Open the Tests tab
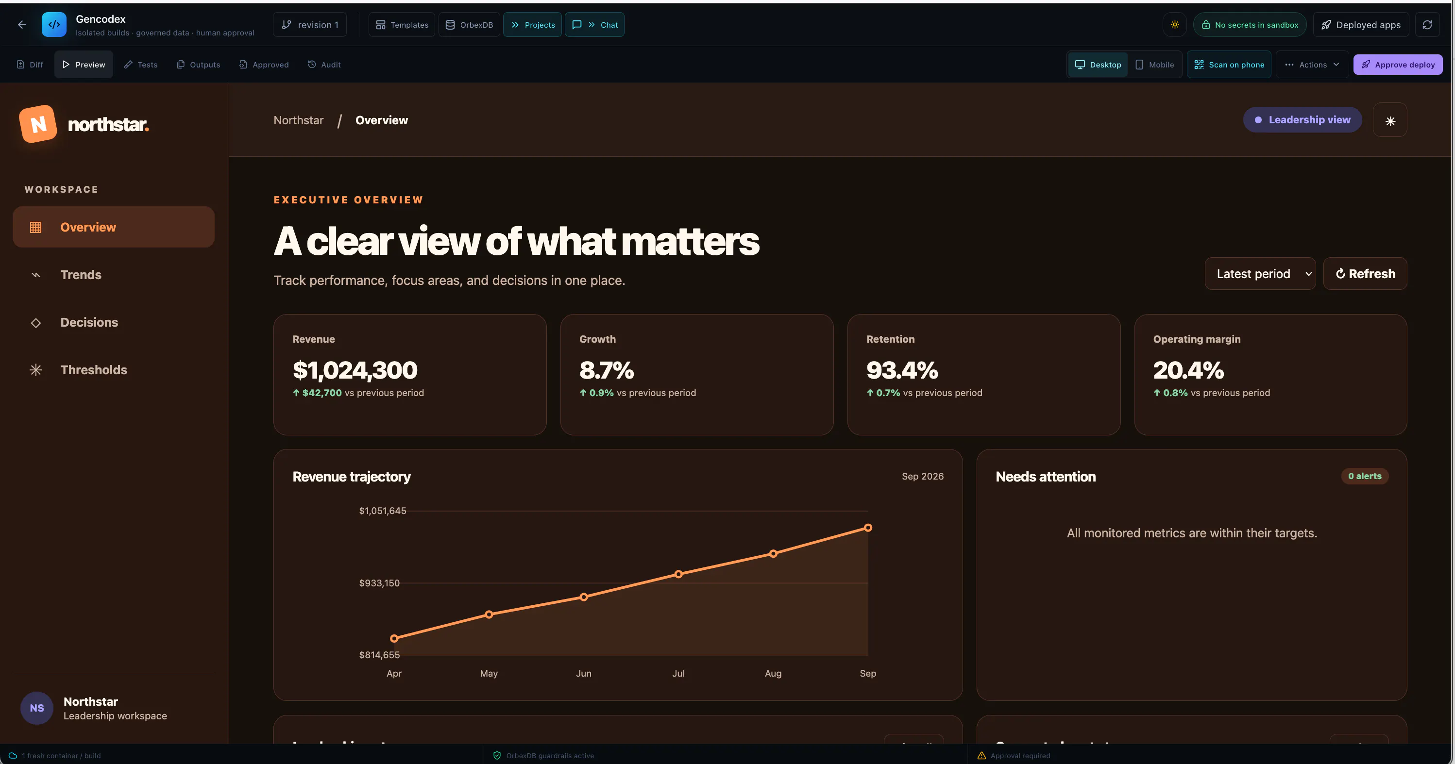1455x764 pixels. pyautogui.click(x=141, y=65)
